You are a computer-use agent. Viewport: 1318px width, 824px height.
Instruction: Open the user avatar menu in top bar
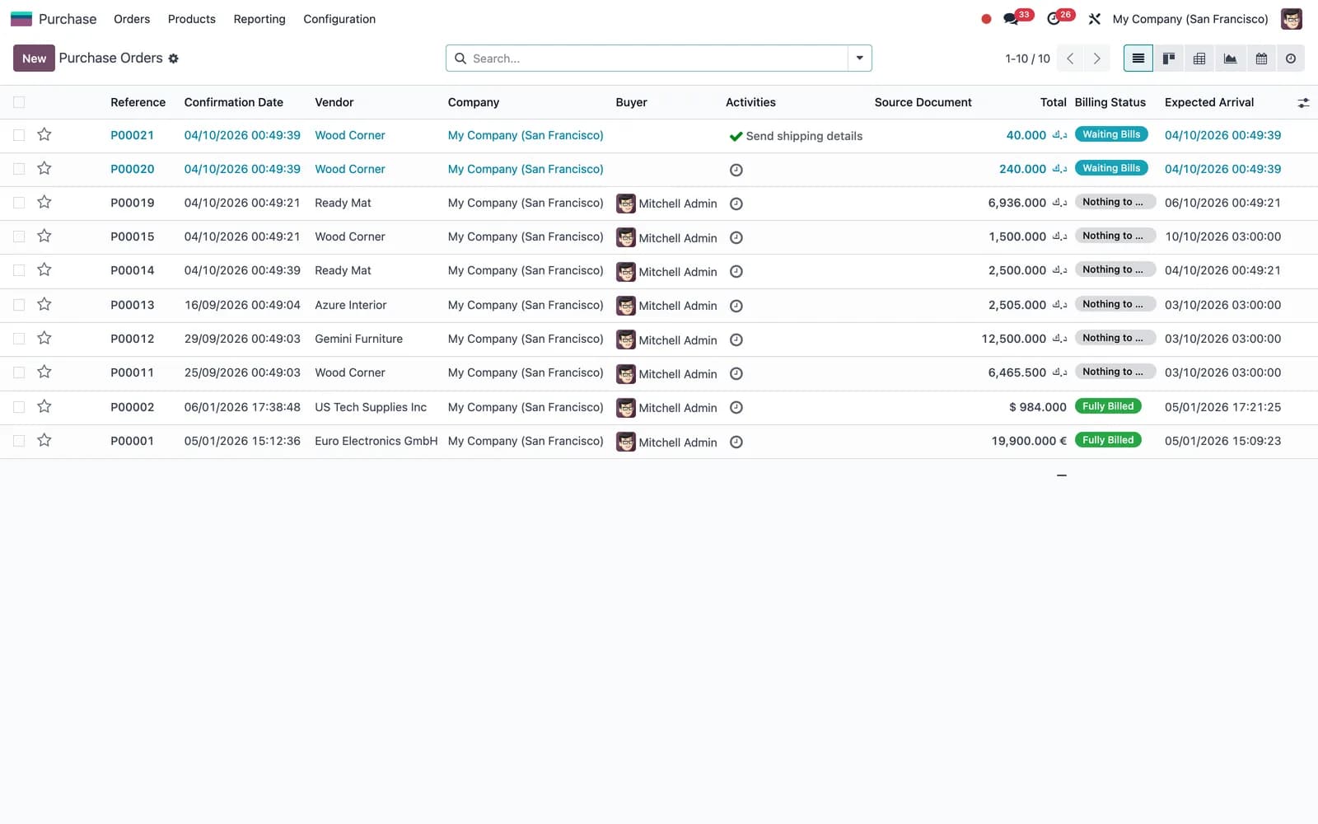[1291, 19]
